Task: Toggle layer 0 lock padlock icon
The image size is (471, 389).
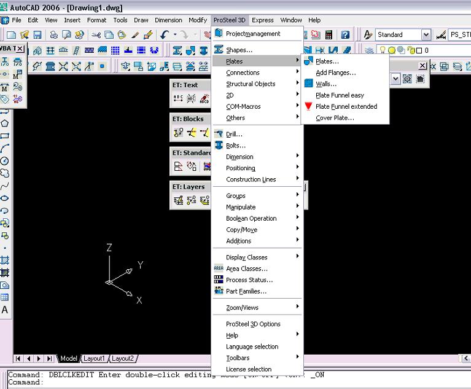Action: [x=411, y=50]
